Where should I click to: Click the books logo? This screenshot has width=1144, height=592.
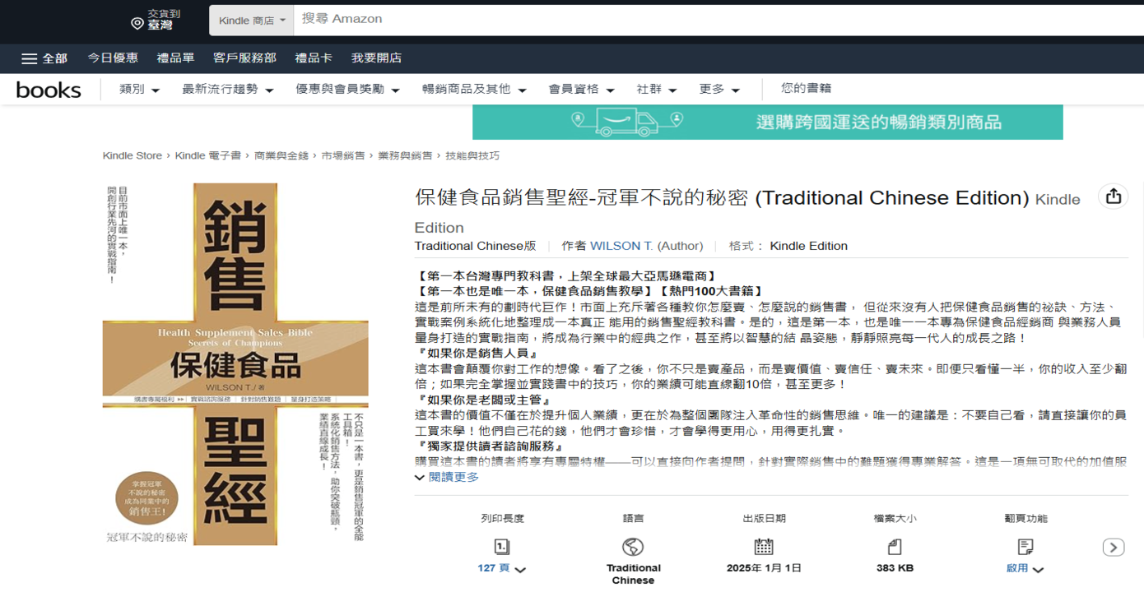click(49, 90)
